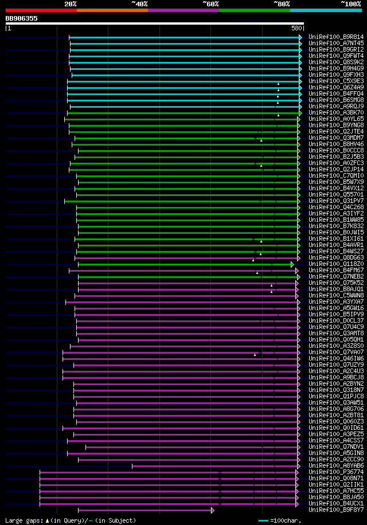Click the cyan ~100% legend color segment
This screenshot has width=367, height=525.
point(326,10)
